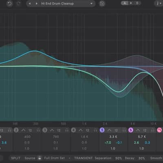Change band 4 bell filter shape

point(81,130)
